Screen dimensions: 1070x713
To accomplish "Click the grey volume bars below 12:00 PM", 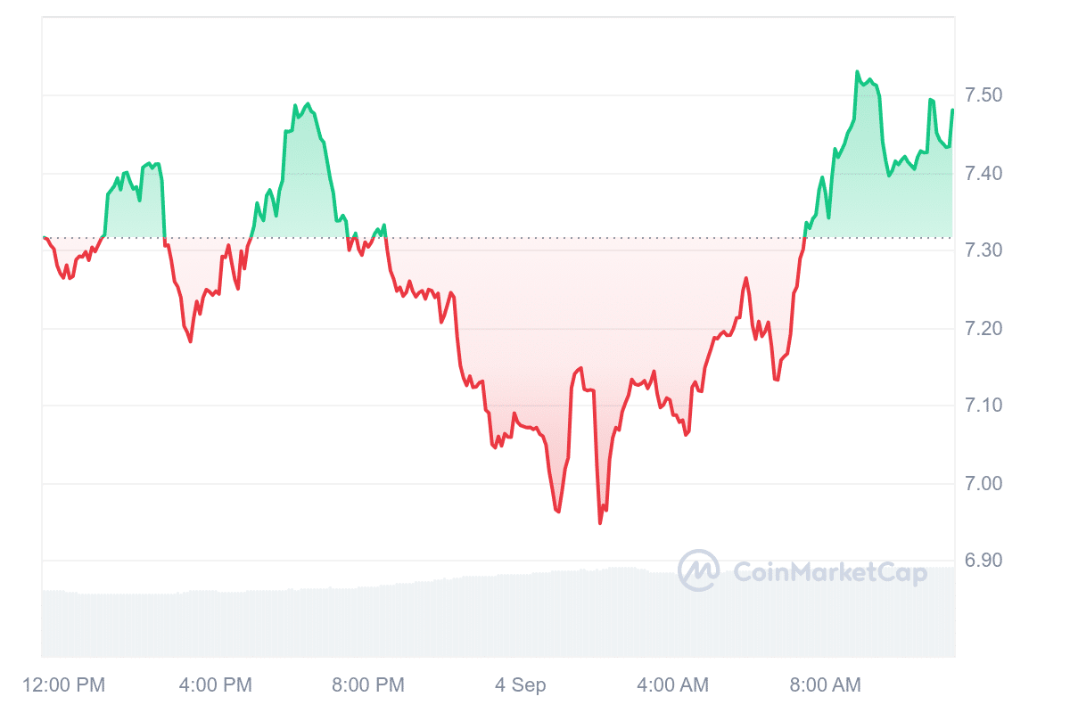I will [x=62, y=624].
